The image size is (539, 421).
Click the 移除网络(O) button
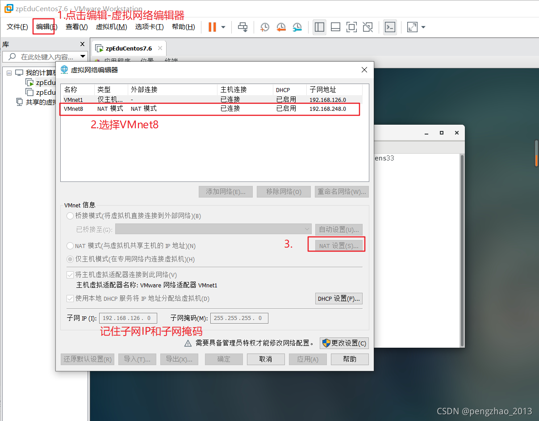click(x=284, y=192)
